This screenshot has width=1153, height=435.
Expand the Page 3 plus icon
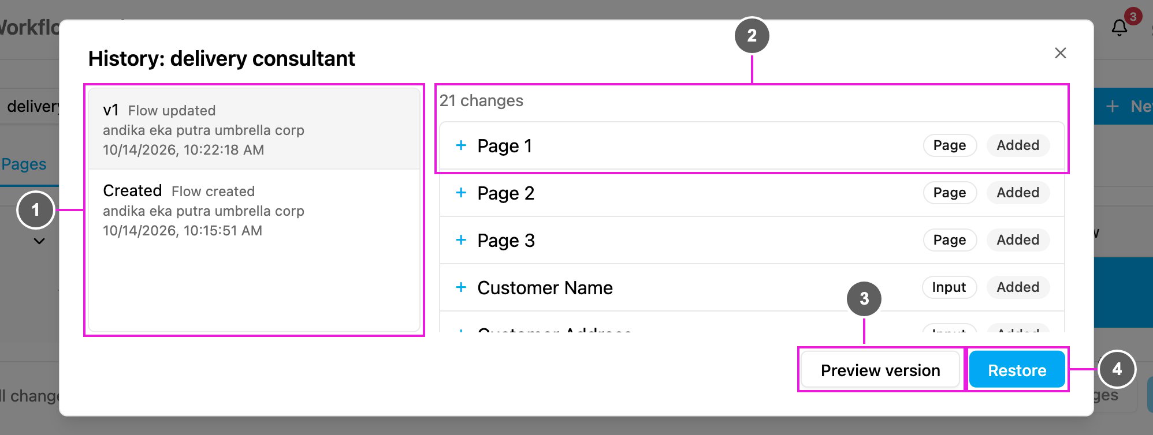click(x=461, y=240)
